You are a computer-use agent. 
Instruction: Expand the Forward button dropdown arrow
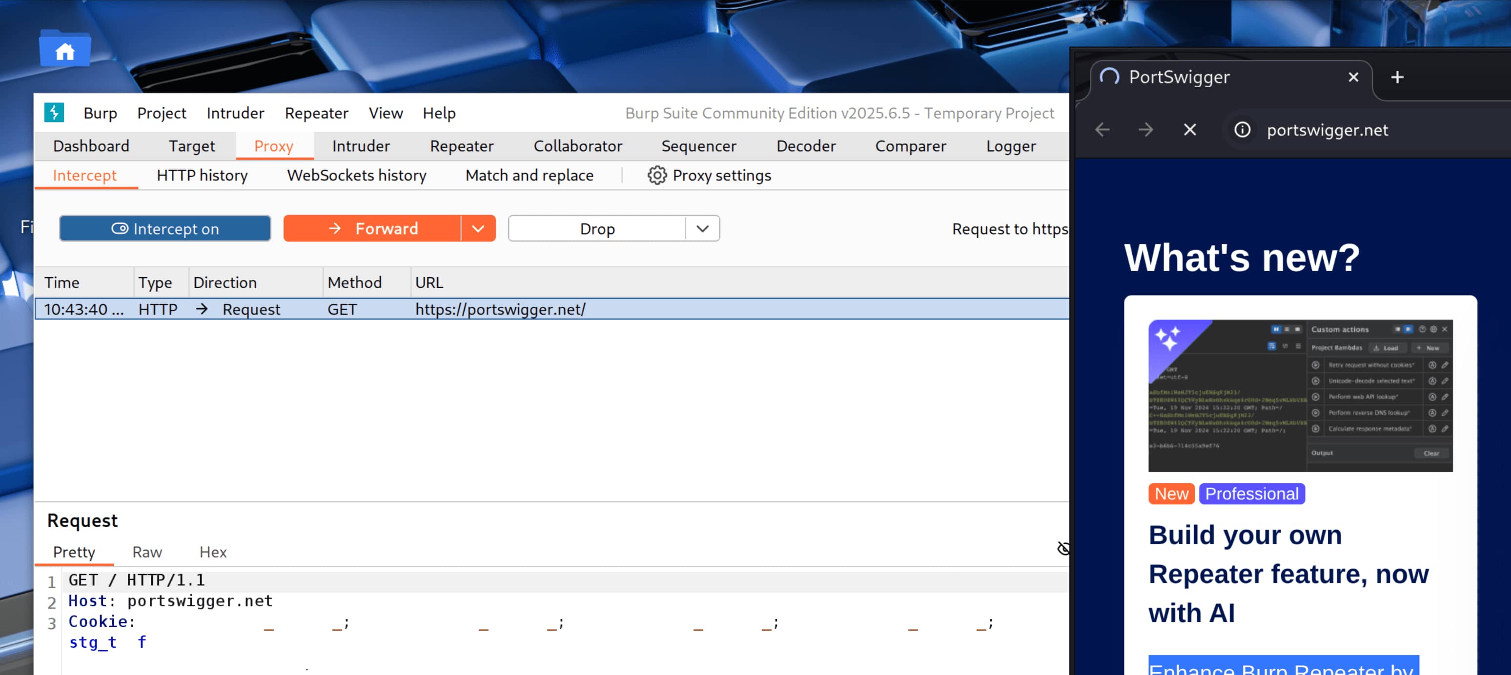(x=478, y=229)
